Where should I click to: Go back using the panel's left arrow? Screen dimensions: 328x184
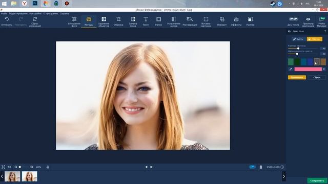pyautogui.click(x=289, y=31)
